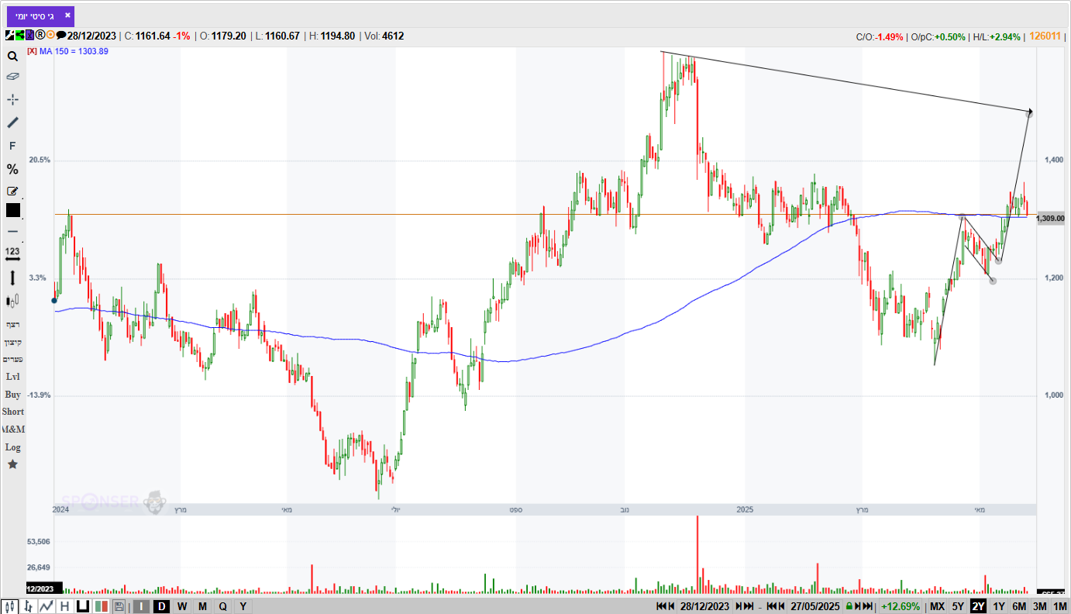Click the Buy button
Viewport: 1071px width, 614px height.
point(12,395)
